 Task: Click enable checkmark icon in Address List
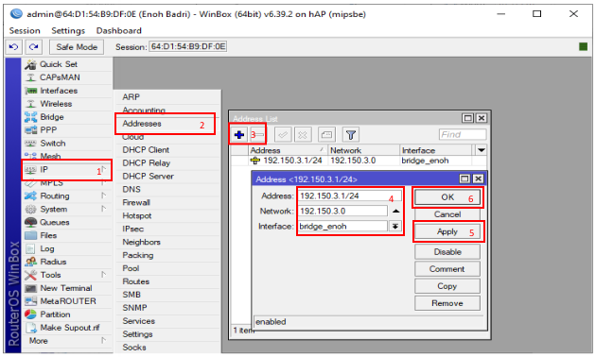[x=283, y=135]
